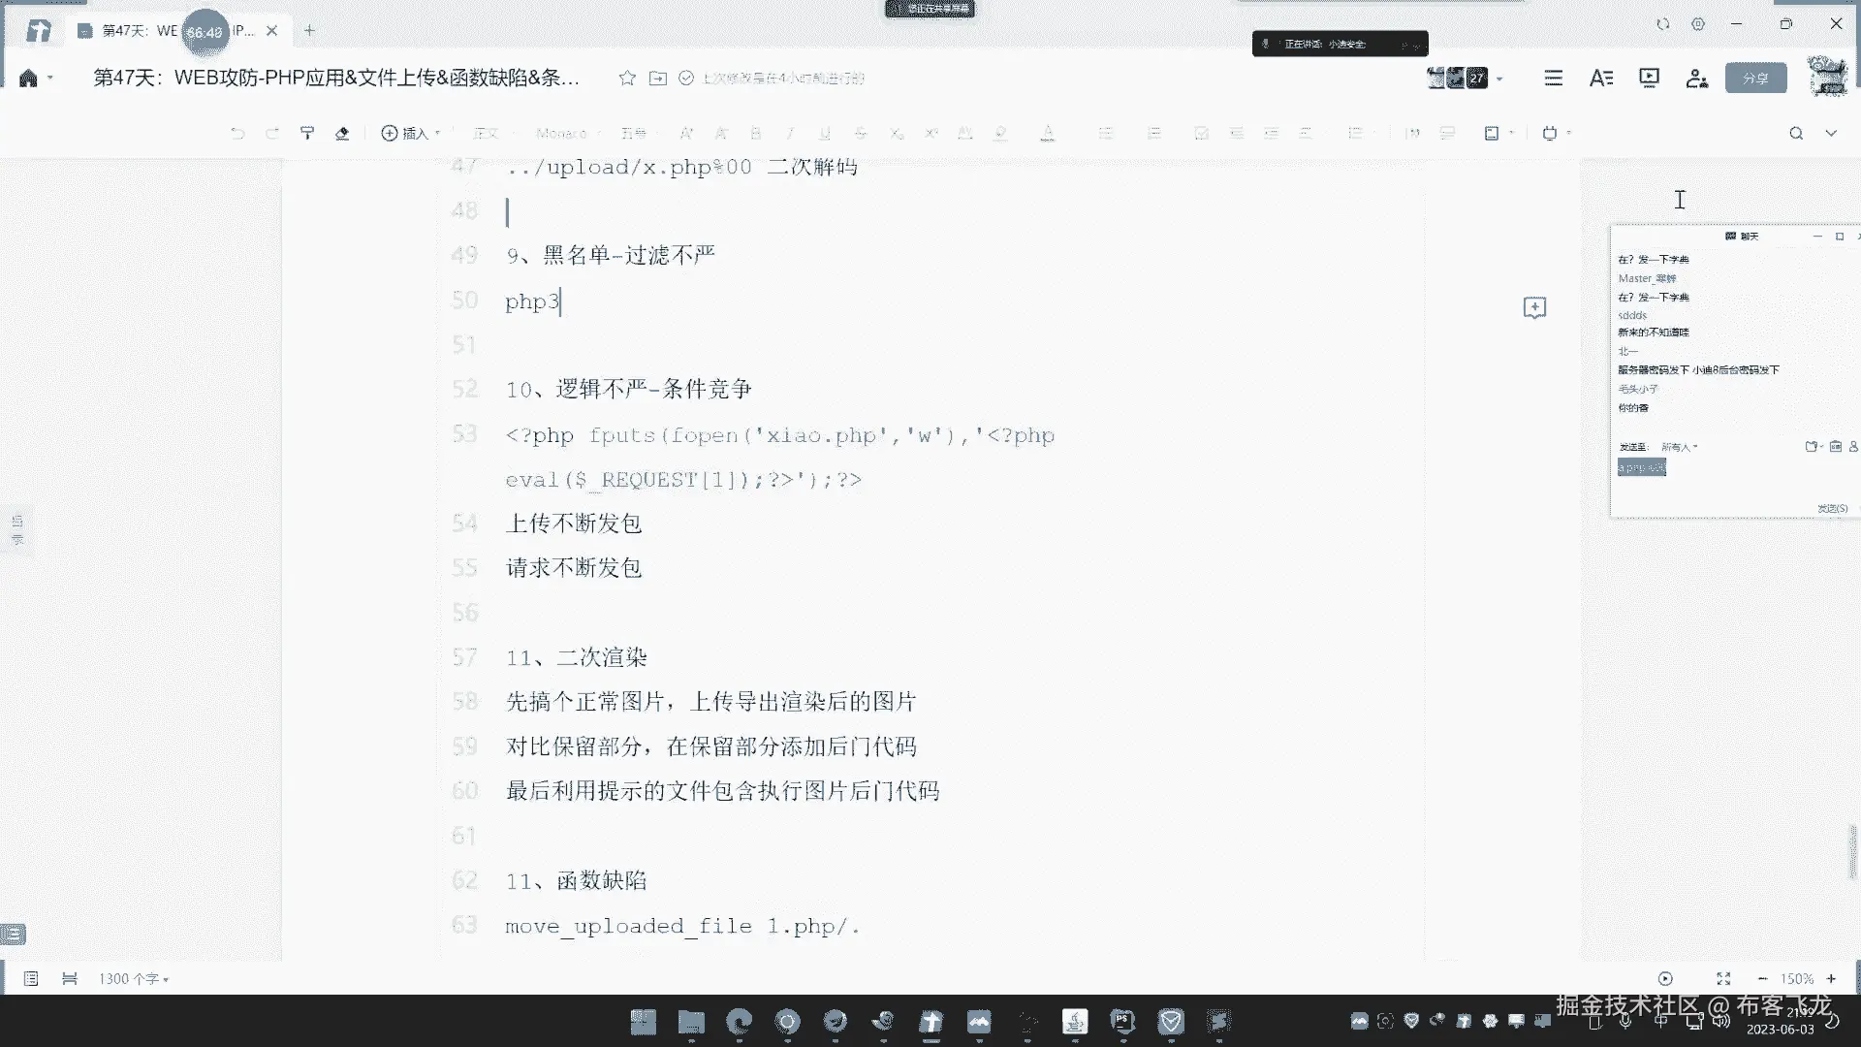Click the clear formatting eraser icon
1861x1047 pixels.
click(x=342, y=133)
